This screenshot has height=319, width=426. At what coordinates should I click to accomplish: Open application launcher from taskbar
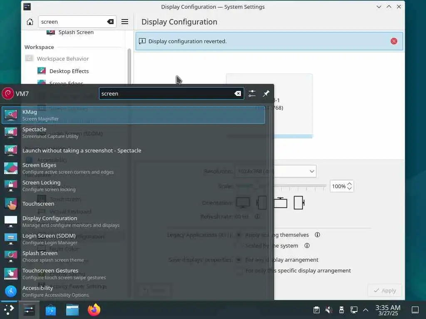point(9,309)
